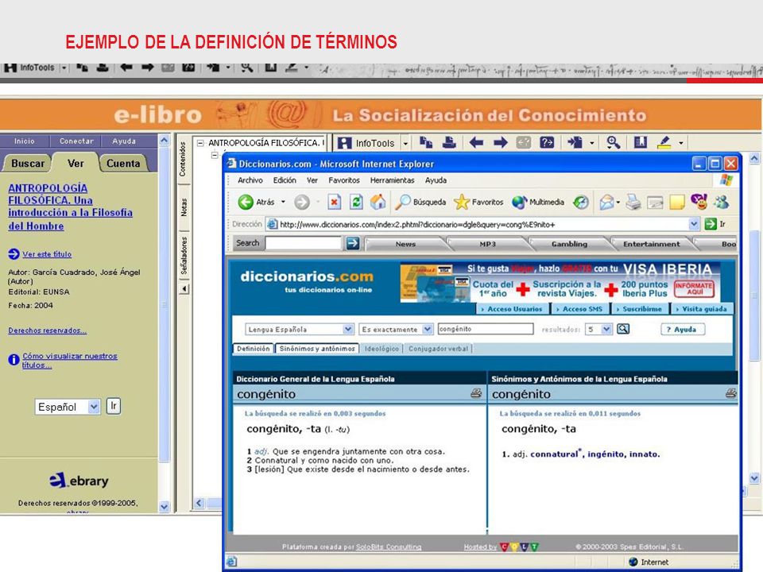763x572 pixels.
Task: Open the Favoritos menu in the menu bar
Action: point(344,180)
